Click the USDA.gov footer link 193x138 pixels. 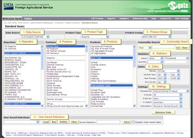(x=23, y=133)
